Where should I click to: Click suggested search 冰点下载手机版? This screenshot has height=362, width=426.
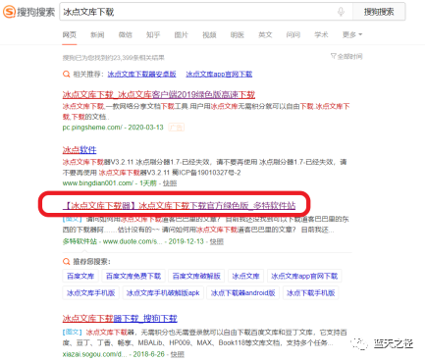(310, 292)
